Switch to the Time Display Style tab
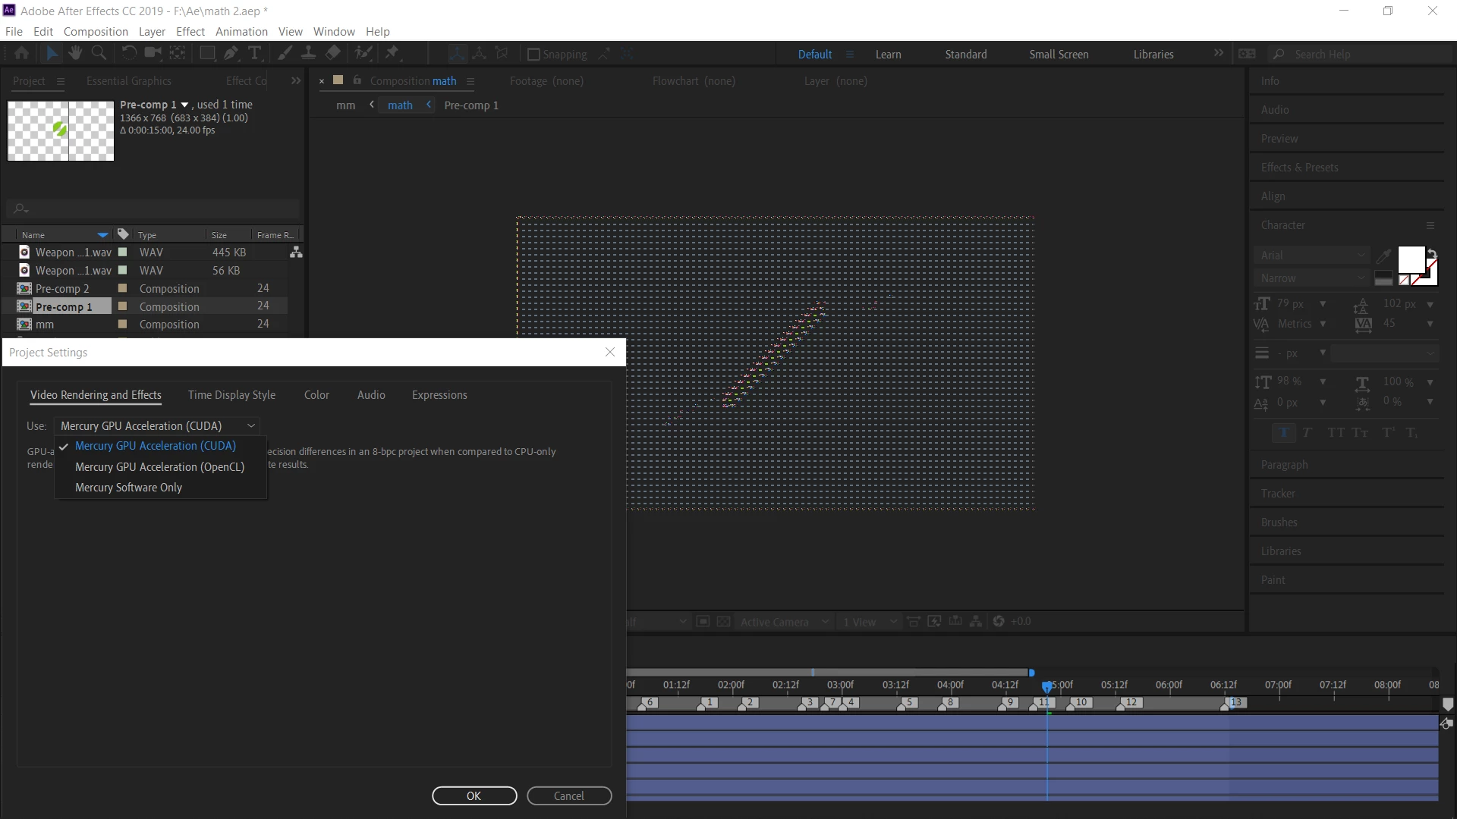The height and width of the screenshot is (819, 1457). click(231, 395)
